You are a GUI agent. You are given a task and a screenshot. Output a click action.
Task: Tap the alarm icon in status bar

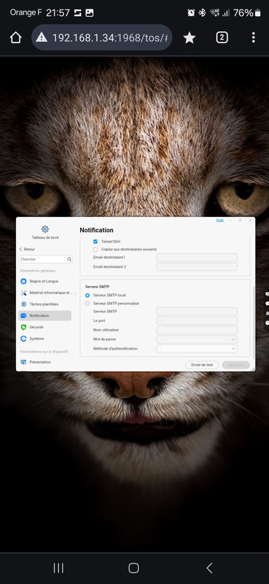[x=191, y=13]
